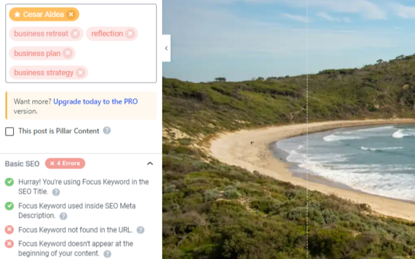Screen dimensions: 415x259
Task: Click the beach image in the editor
Action: click(x=289, y=129)
